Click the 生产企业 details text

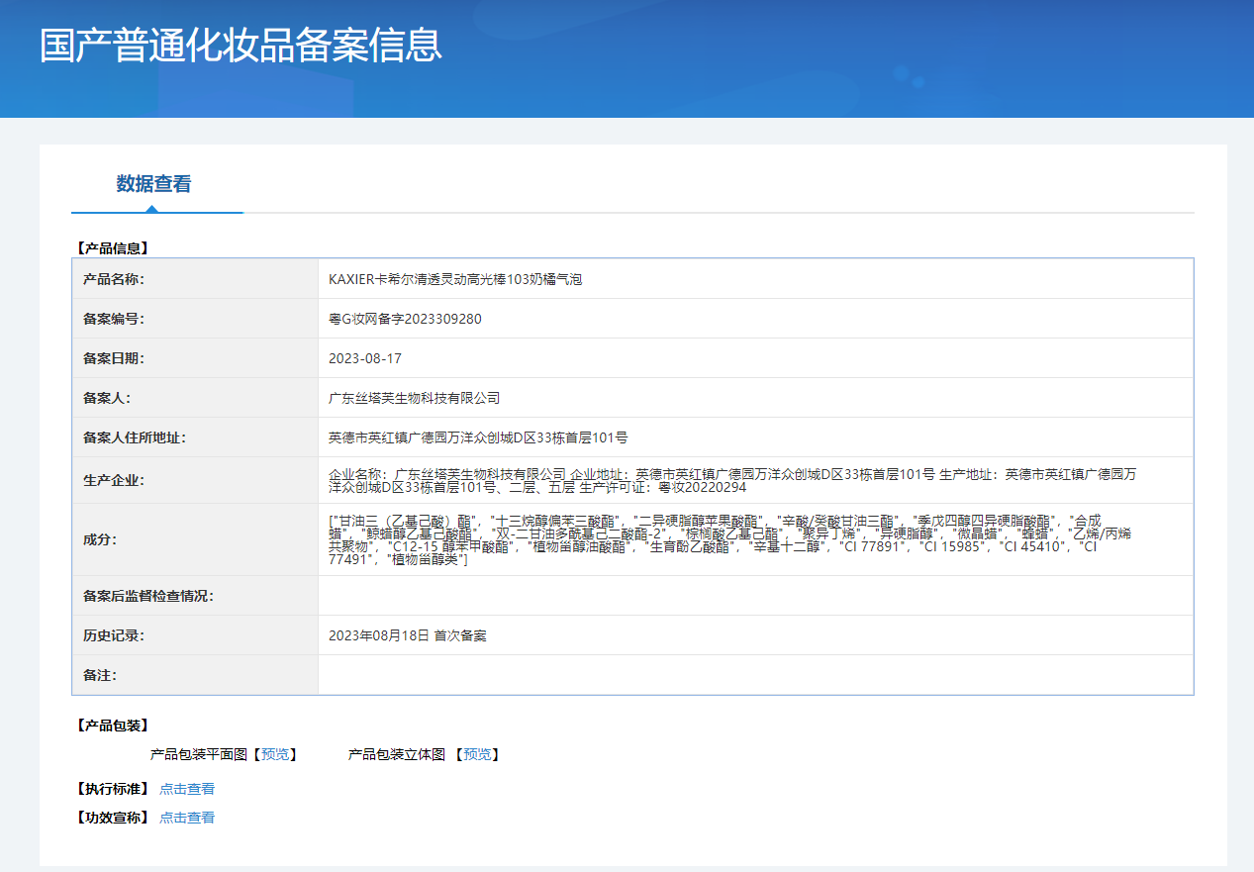tap(732, 480)
